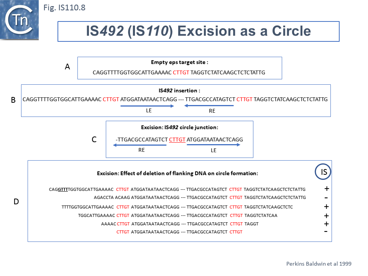Click the LE arrow under the IS492 insertion sequence
The image size is (368, 276).
pos(147,106)
